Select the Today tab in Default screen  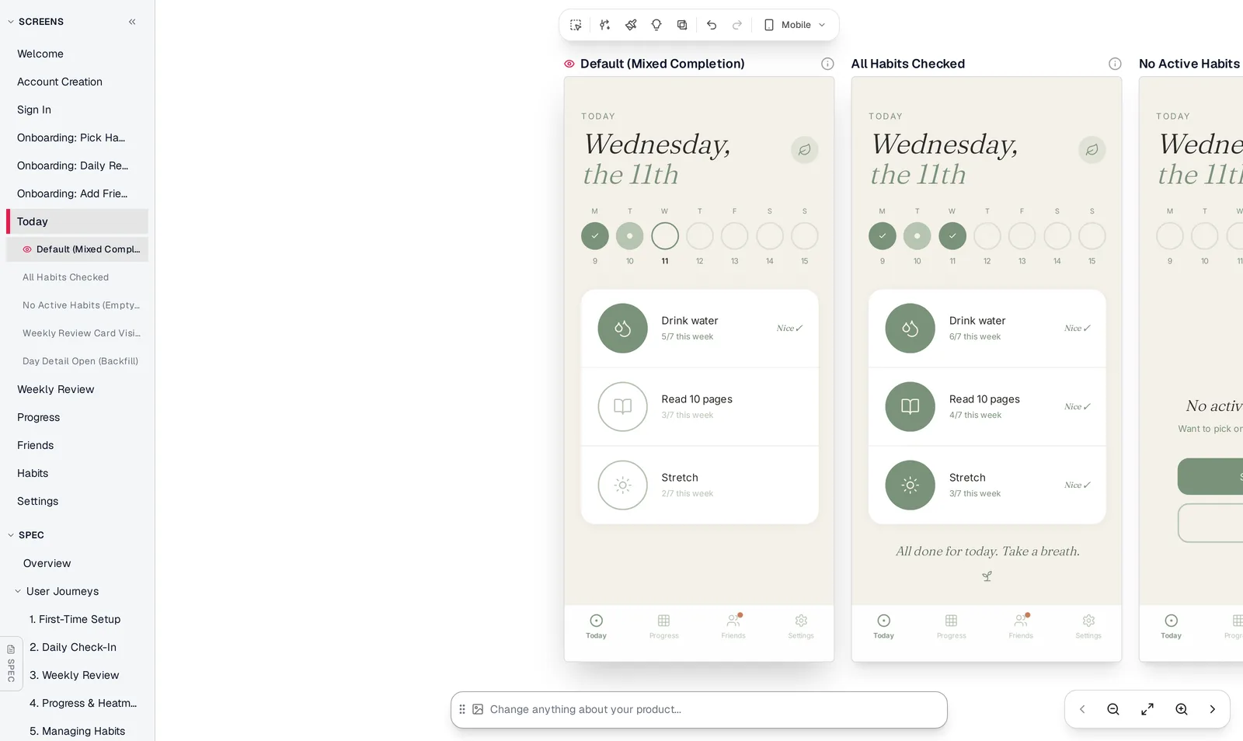point(596,626)
